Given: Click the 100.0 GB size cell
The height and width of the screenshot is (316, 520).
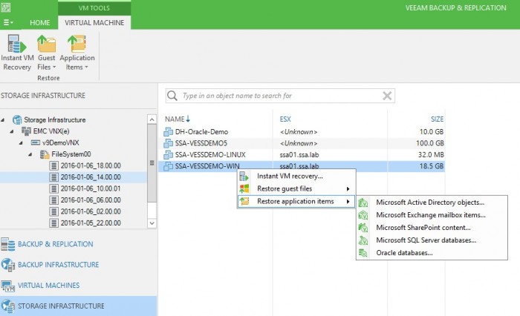Looking at the screenshot, I should tap(430, 143).
